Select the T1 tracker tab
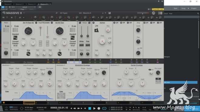The image size is (200, 112). 132,62
